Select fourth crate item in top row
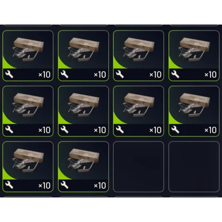Image resolution: width=222 pixels, height=222 pixels. [194, 55]
